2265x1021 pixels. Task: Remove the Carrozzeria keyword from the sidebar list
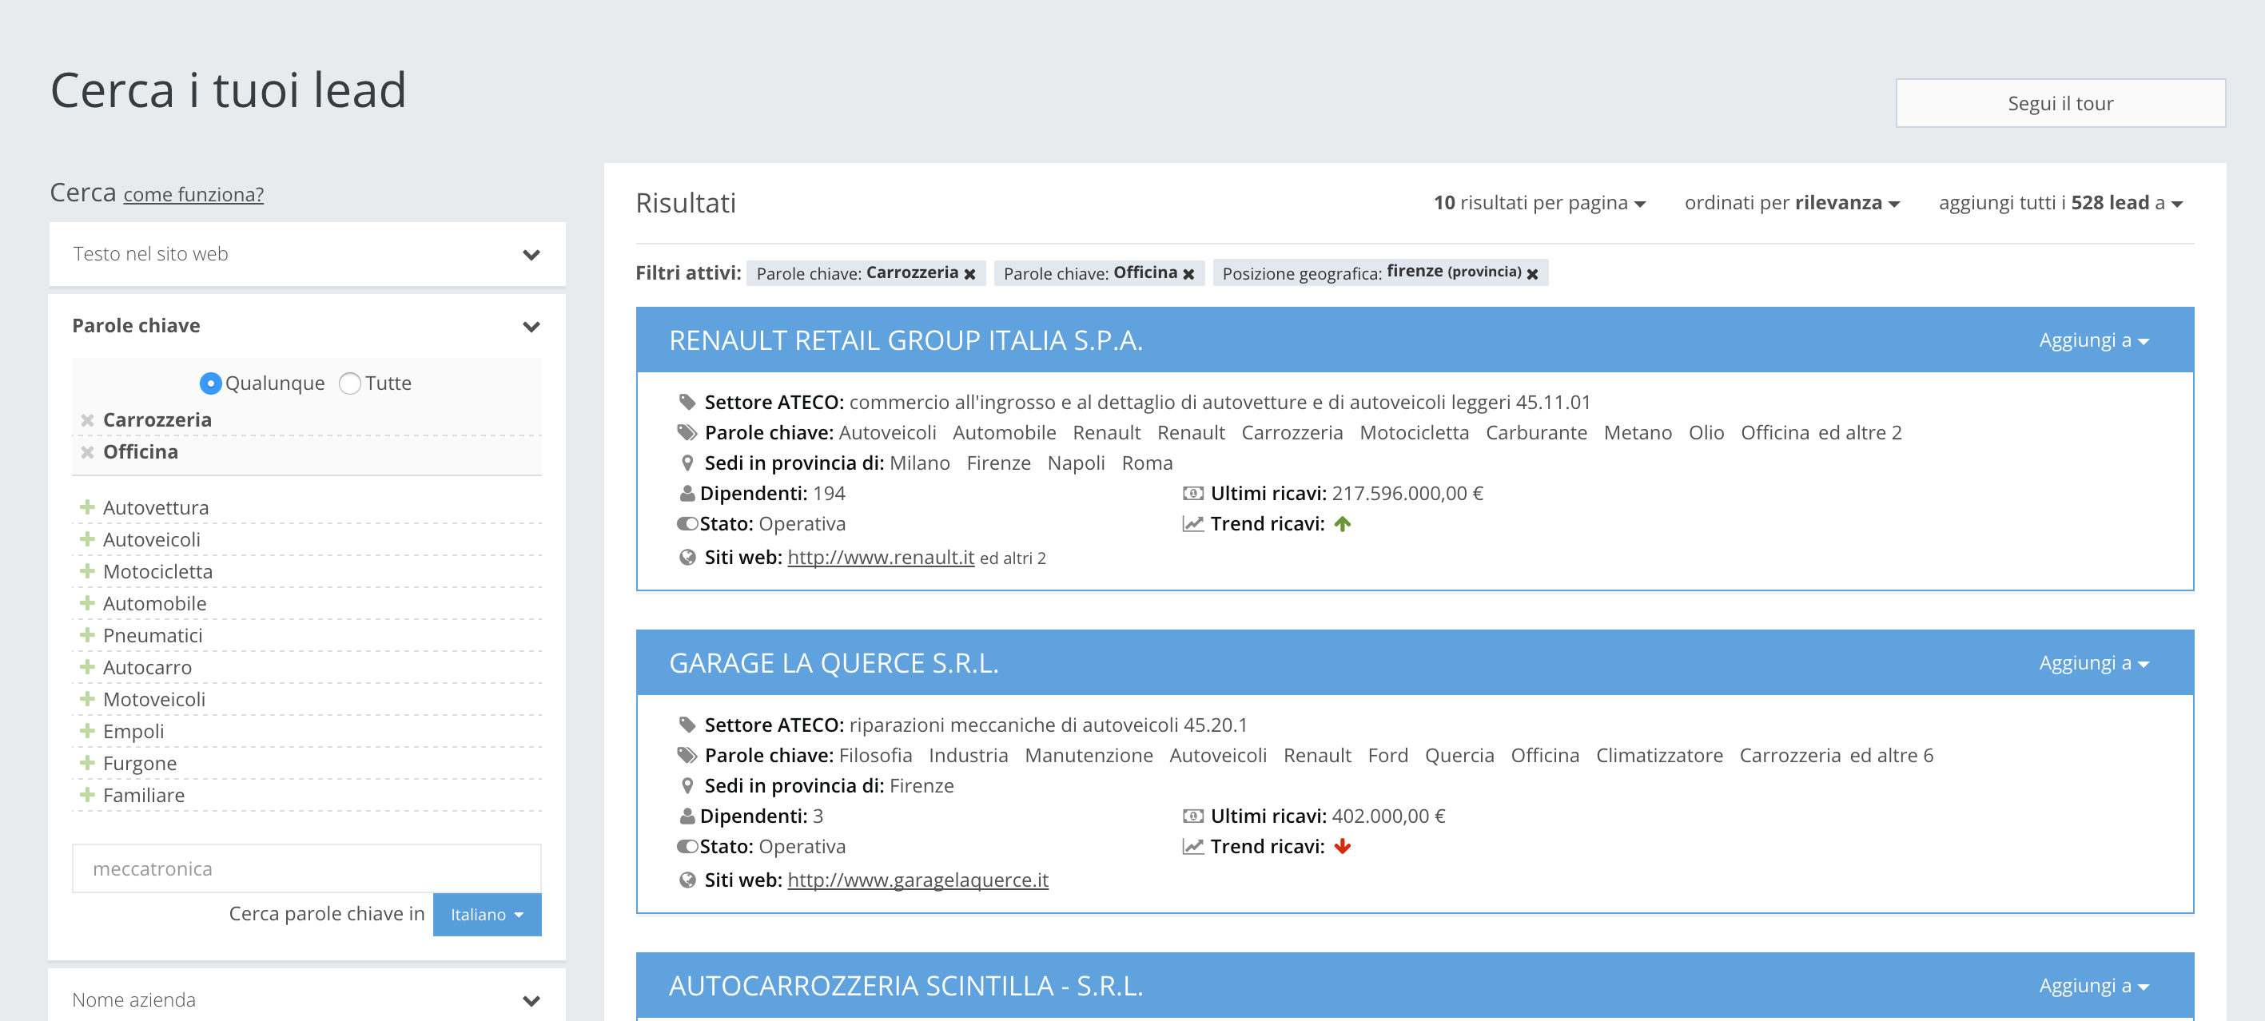[87, 420]
